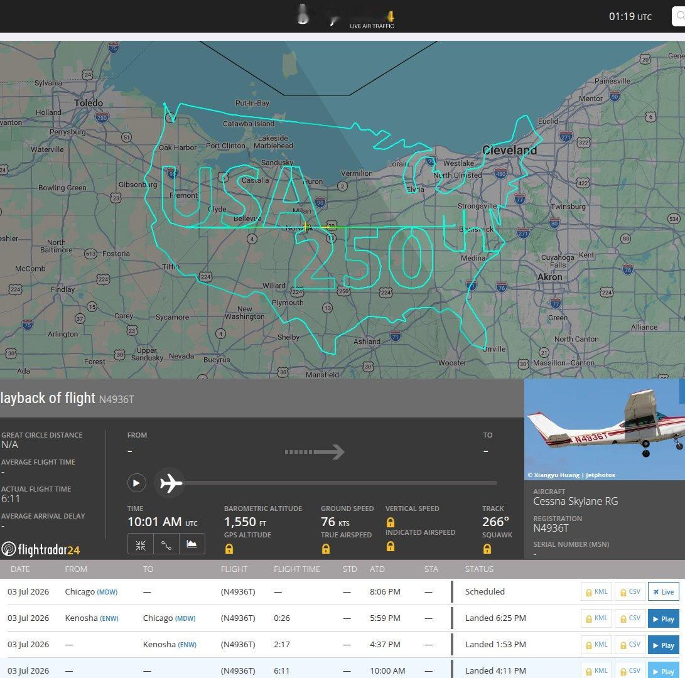Image resolution: width=685 pixels, height=678 pixels.
Task: Open the altitude and speed graph icon
Action: [x=191, y=544]
